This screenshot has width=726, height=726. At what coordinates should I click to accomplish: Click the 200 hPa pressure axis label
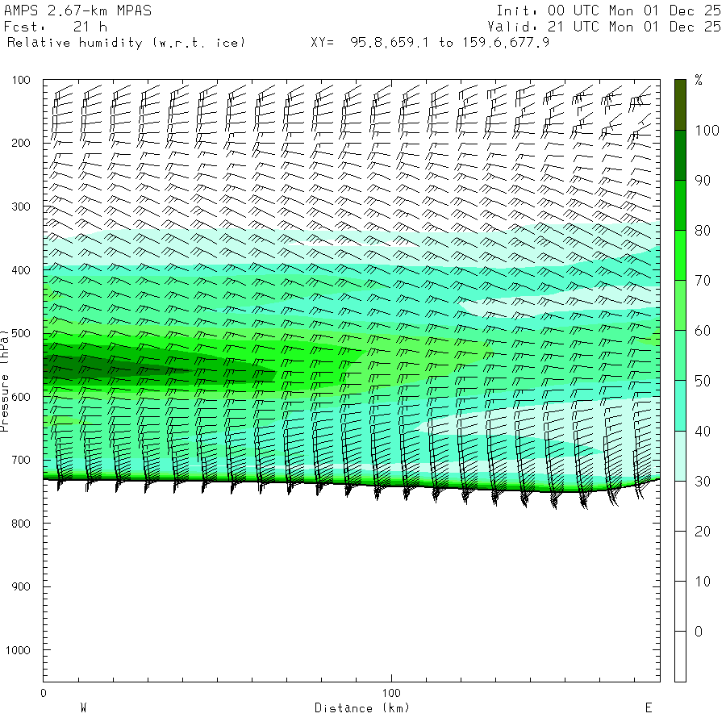(x=21, y=143)
